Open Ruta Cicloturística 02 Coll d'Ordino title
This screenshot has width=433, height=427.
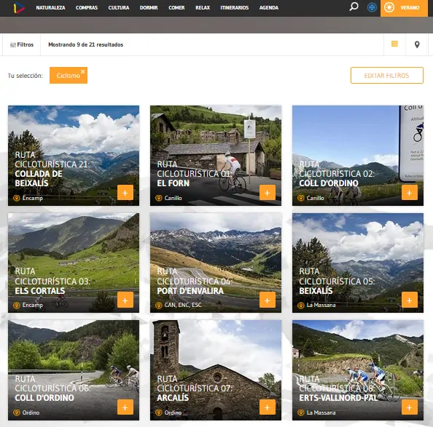pyautogui.click(x=337, y=174)
